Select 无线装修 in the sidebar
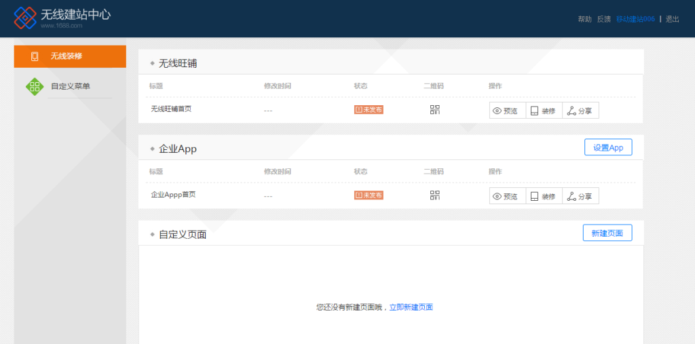The image size is (695, 344). 70,56
